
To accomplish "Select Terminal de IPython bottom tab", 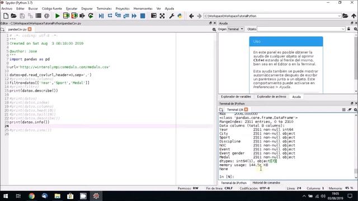I will click(234, 183).
